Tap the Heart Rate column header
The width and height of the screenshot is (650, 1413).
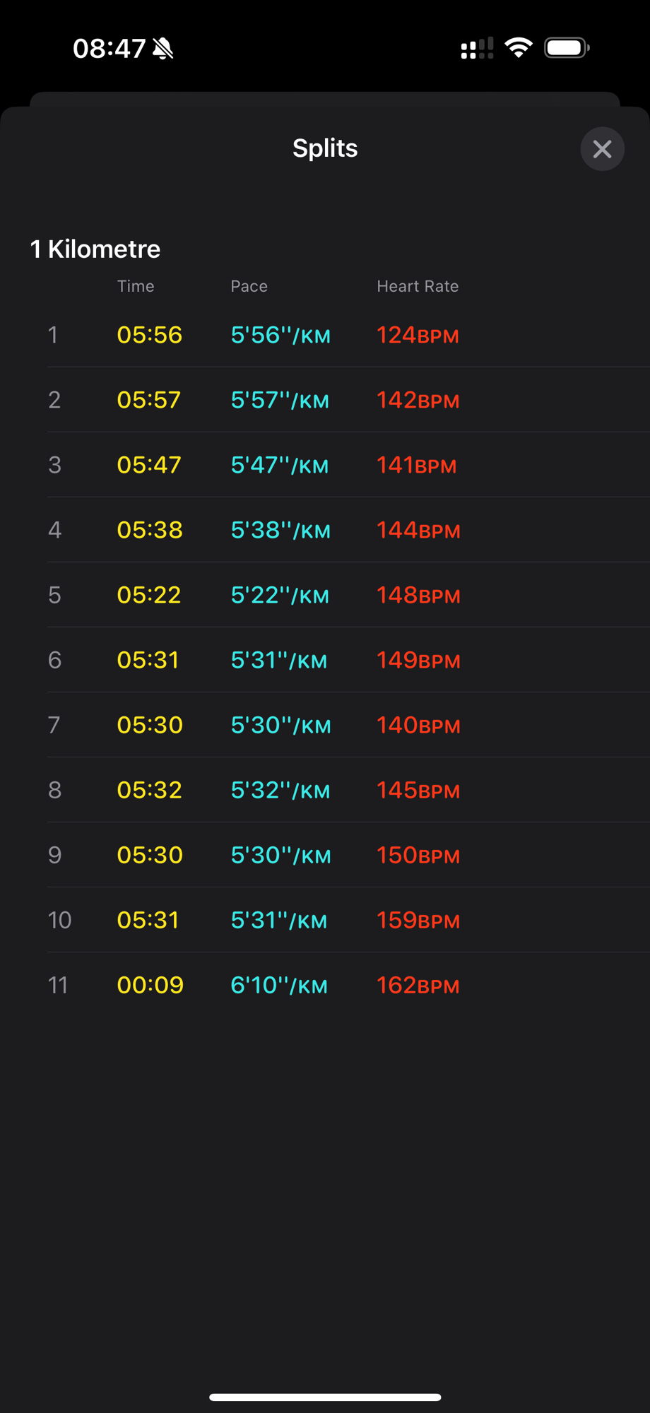pyautogui.click(x=418, y=286)
